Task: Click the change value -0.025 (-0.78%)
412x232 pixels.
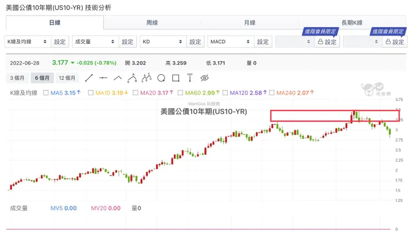Action: click(x=96, y=63)
